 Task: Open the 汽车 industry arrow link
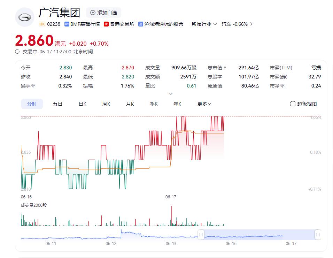(x=251, y=24)
